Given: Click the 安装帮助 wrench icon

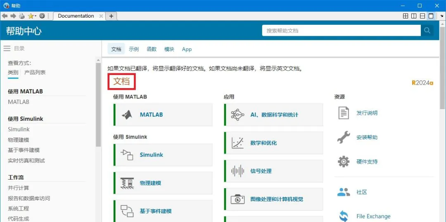Looking at the screenshot, I should tap(344, 138).
